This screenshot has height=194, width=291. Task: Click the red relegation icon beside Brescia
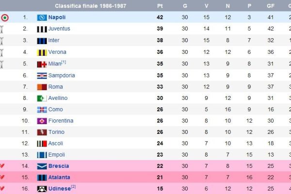coord(3,166)
